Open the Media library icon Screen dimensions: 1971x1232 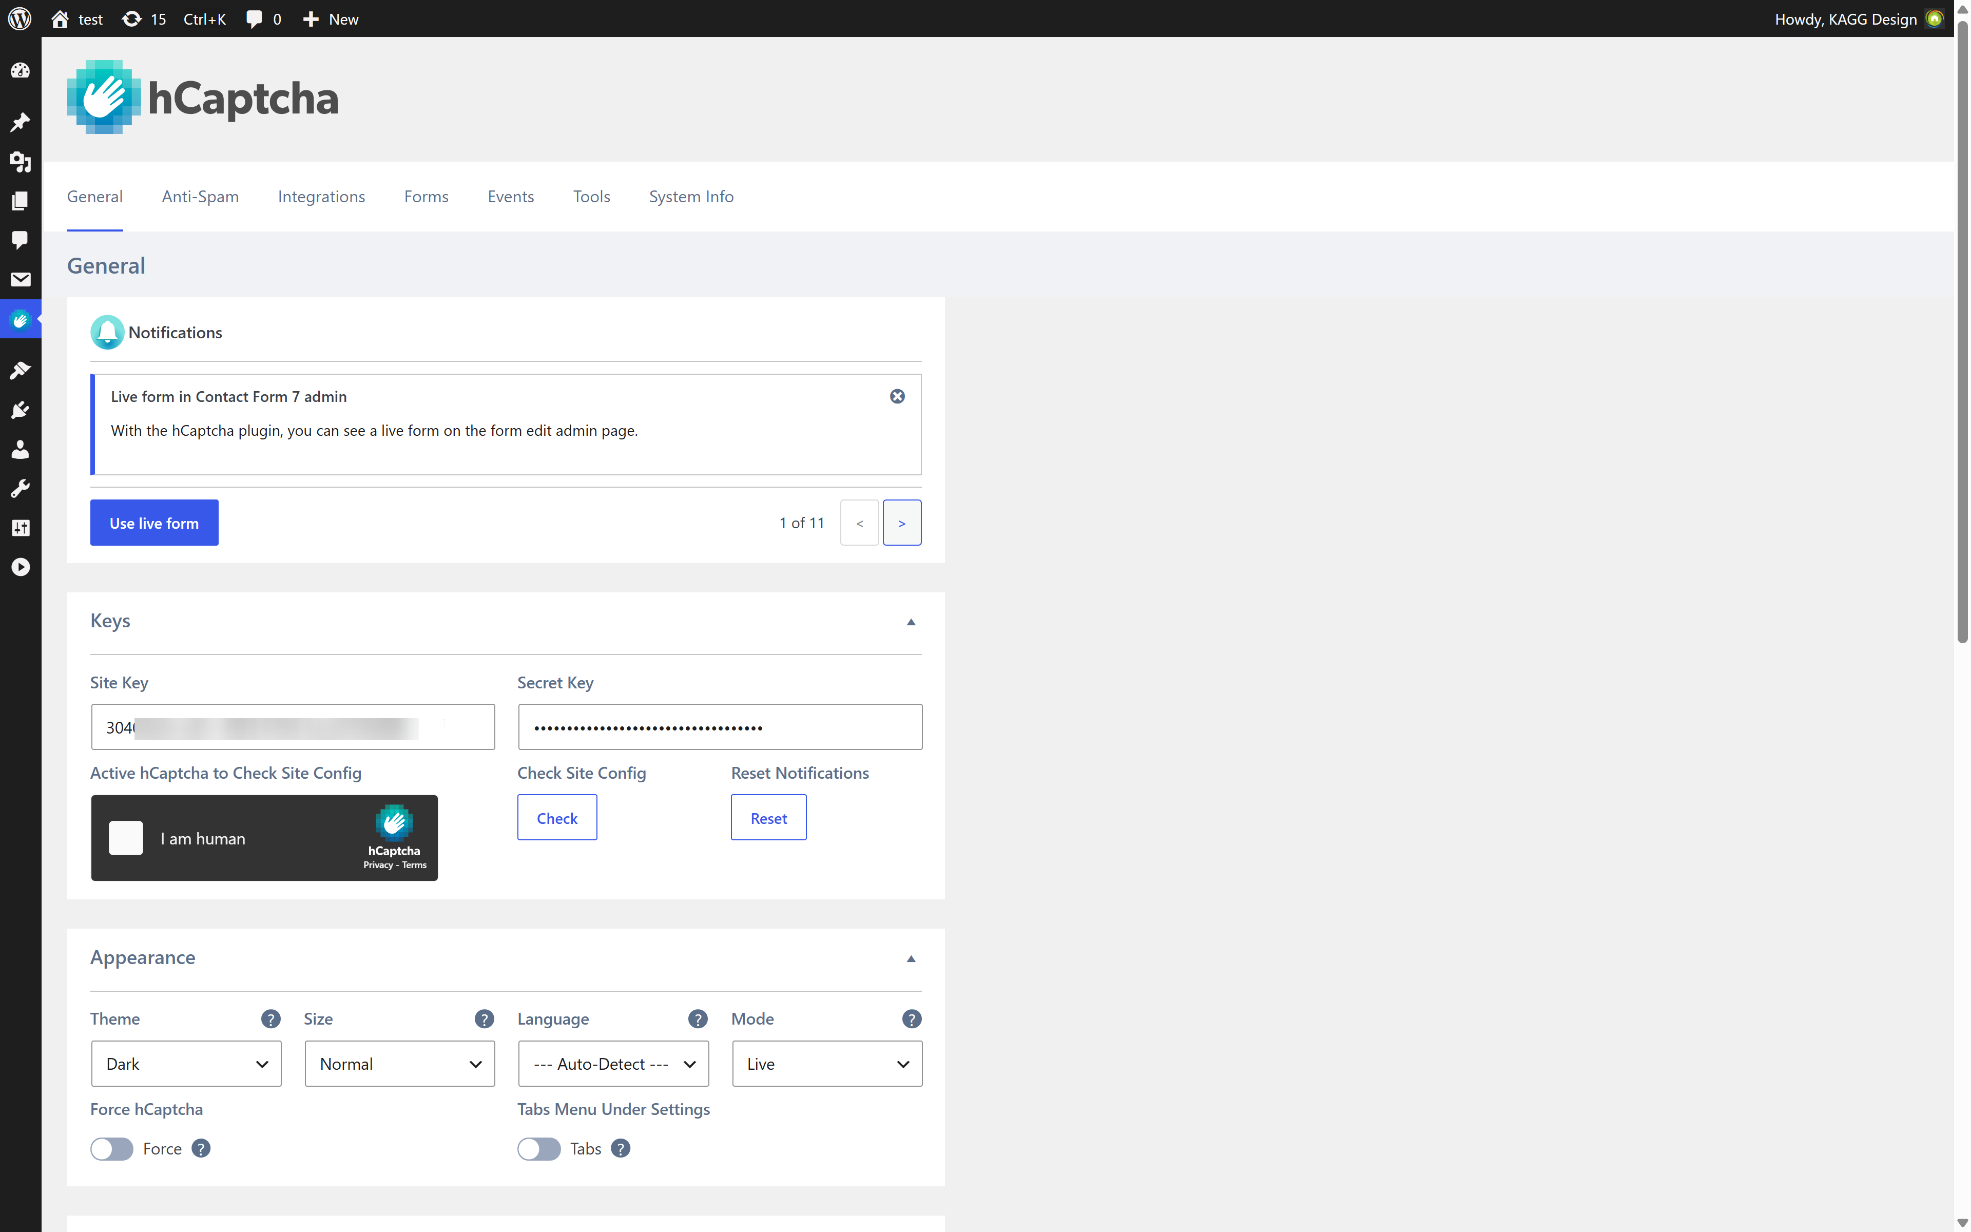(x=21, y=163)
